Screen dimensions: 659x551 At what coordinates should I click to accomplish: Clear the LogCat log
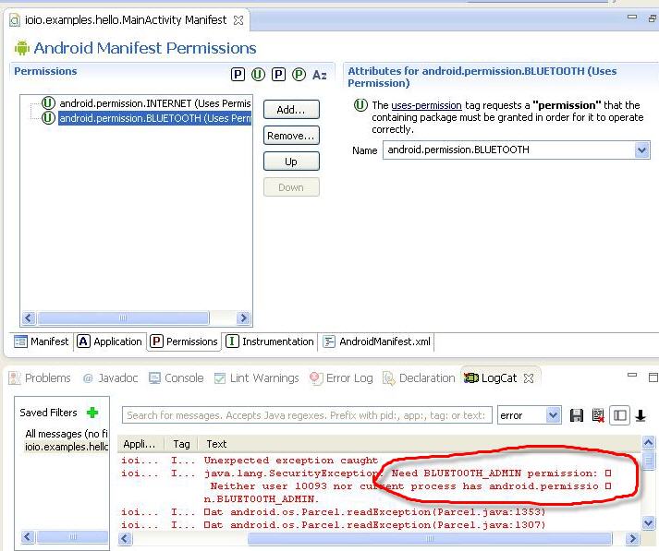[x=598, y=415]
